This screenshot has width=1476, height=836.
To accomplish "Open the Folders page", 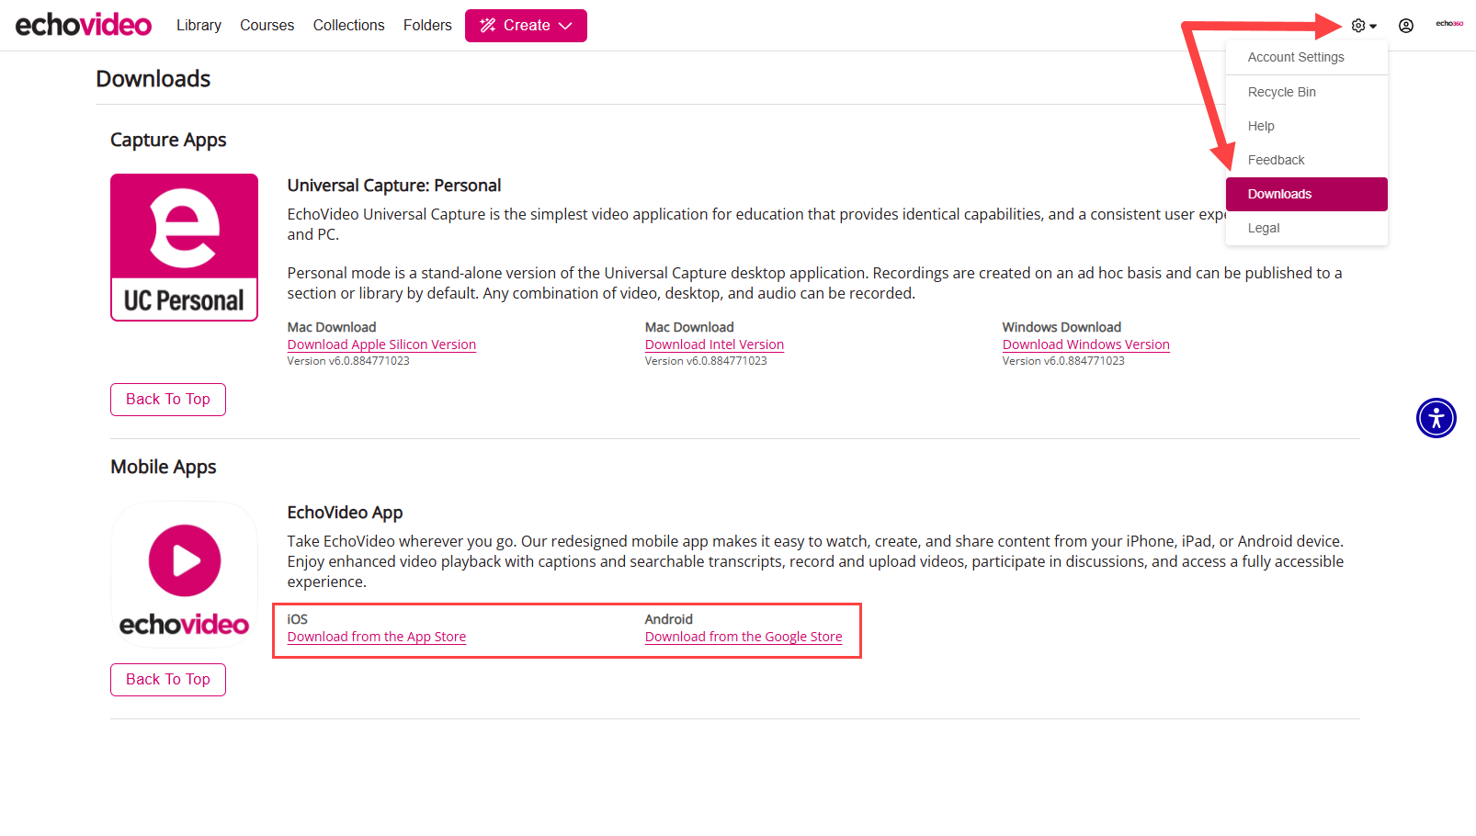I will pyautogui.click(x=427, y=26).
